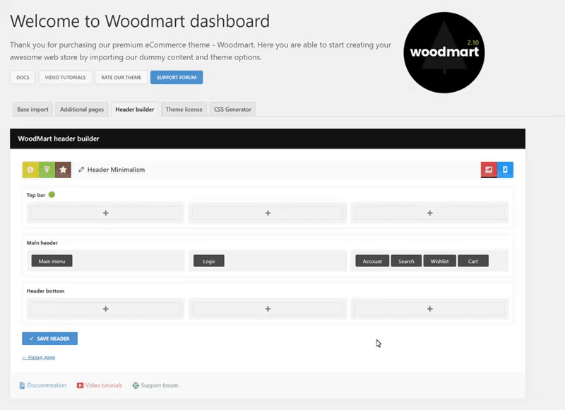Add element to Header bottom right column
565x410 pixels.
[430, 309]
